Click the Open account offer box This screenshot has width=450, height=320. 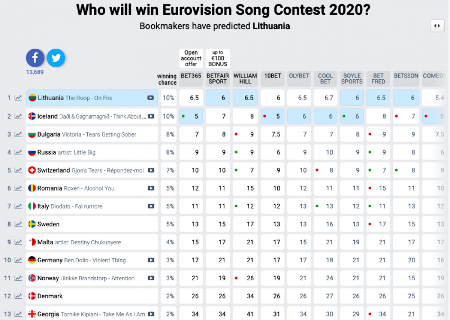(x=191, y=58)
